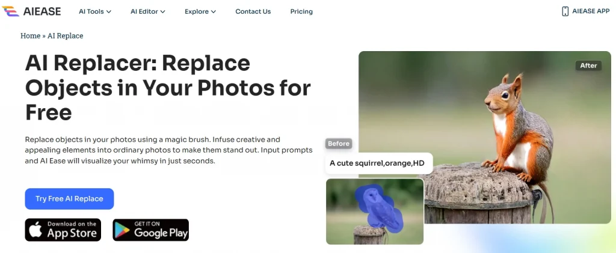616x253 pixels.
Task: Open the AIEASE APP link
Action: (586, 11)
